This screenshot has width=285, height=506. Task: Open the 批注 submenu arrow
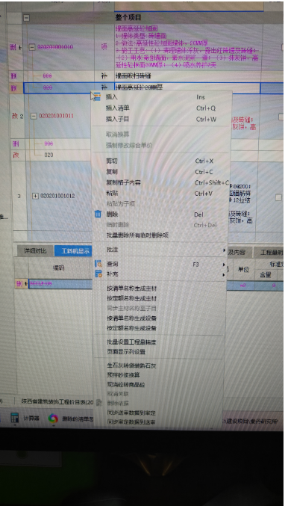pos(224,250)
